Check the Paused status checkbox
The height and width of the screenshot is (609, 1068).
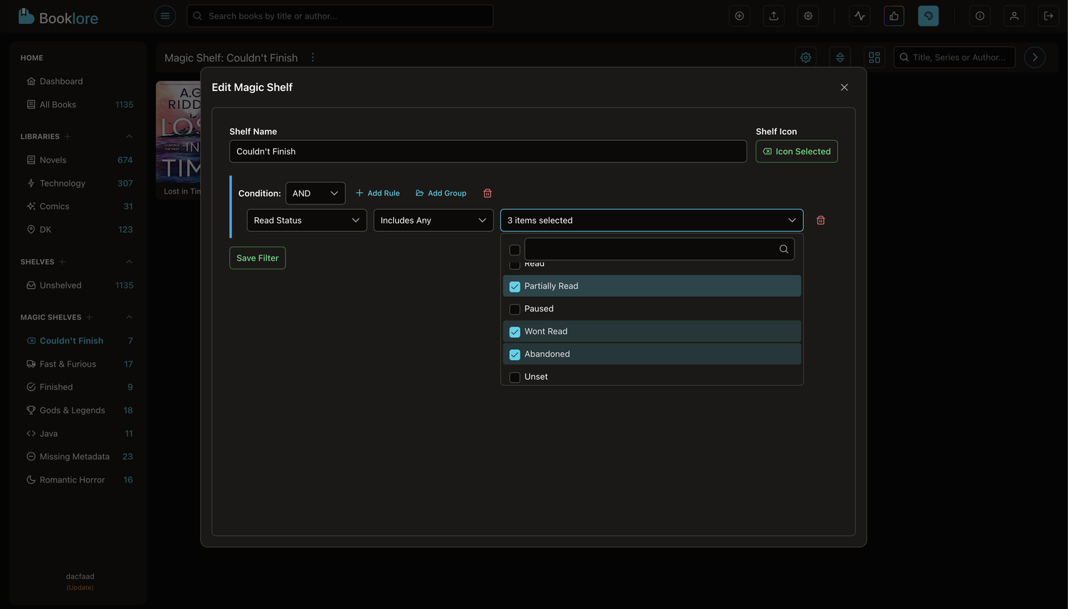tap(515, 309)
